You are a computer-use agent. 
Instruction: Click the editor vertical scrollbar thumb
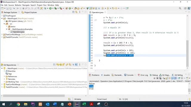pyautogui.click(x=187, y=53)
